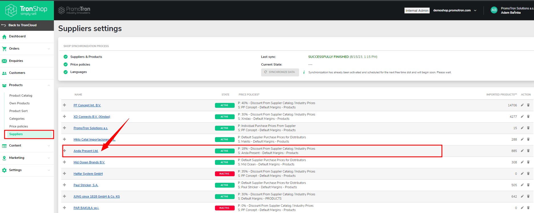Open the TronShop logo home

click(26, 10)
